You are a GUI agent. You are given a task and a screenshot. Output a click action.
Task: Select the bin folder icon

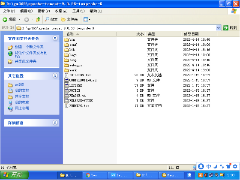click(66, 39)
